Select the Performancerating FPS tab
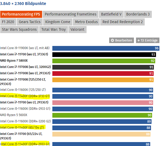This screenshot has width=161, height=146. click(x=21, y=14)
